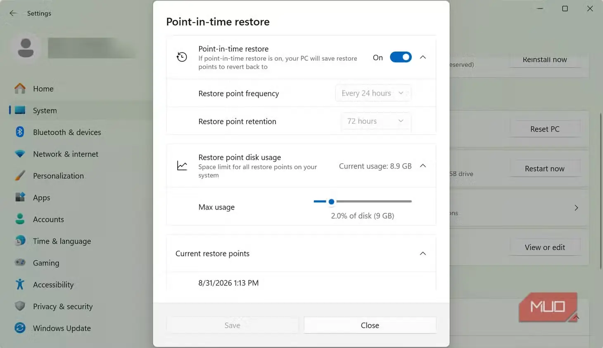Viewport: 603px width, 348px height.
Task: Open Personalization settings
Action: [x=81, y=176]
